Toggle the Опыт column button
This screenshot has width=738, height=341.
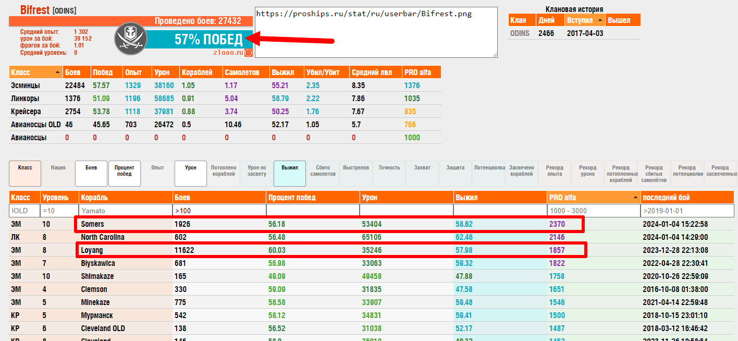(157, 174)
